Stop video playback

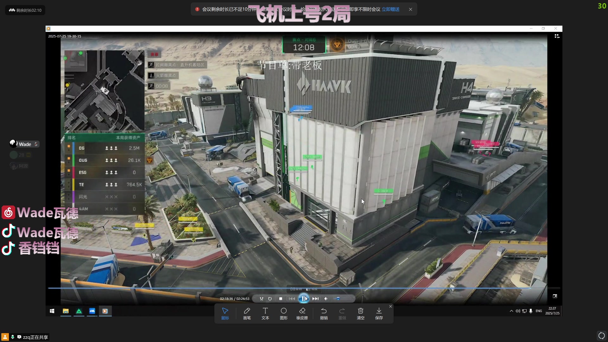[x=281, y=299]
